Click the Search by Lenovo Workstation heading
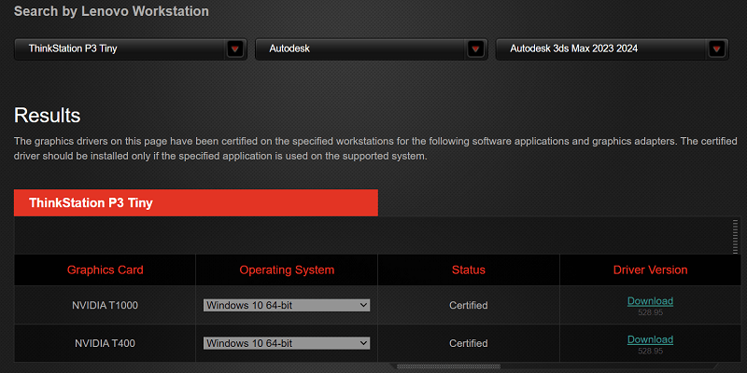Image resolution: width=747 pixels, height=373 pixels. click(111, 11)
